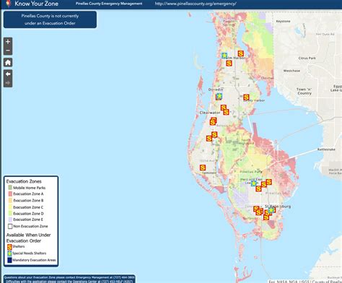Click the Evacuation Zone B orange swatch

pyautogui.click(x=10, y=200)
